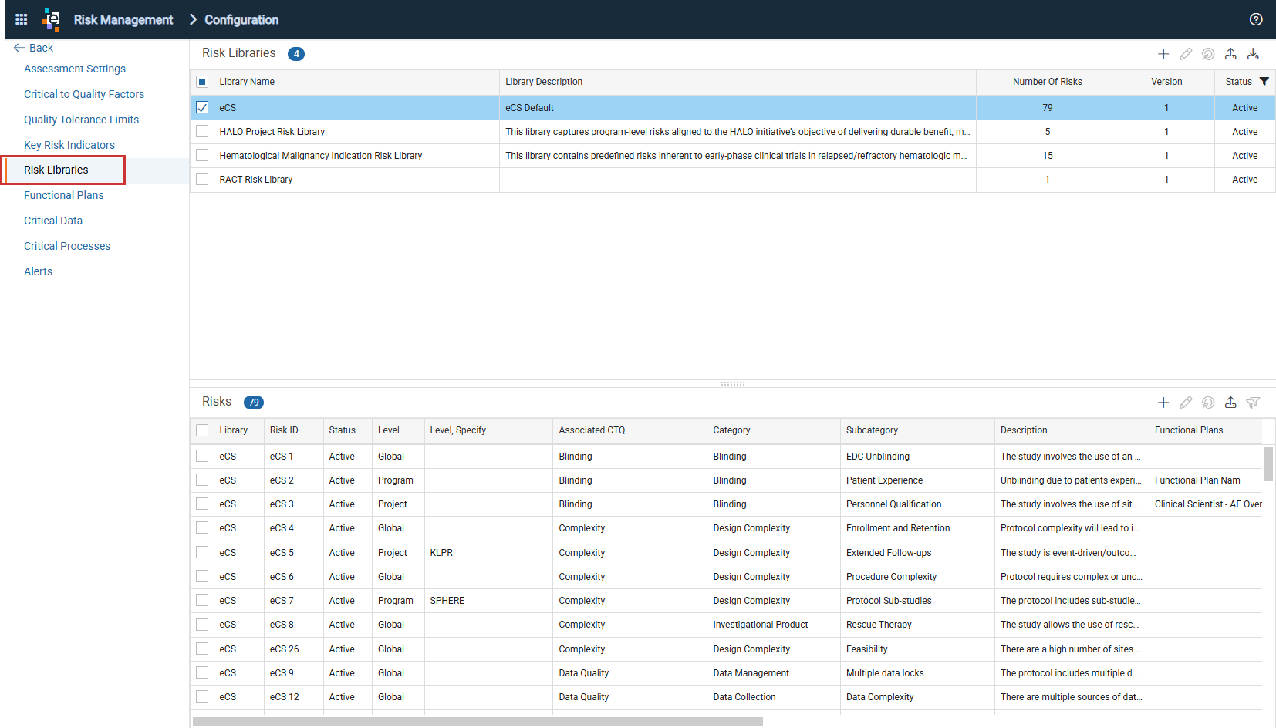Viewport: 1276px width, 728px height.
Task: Click the Back link
Action: pos(41,48)
